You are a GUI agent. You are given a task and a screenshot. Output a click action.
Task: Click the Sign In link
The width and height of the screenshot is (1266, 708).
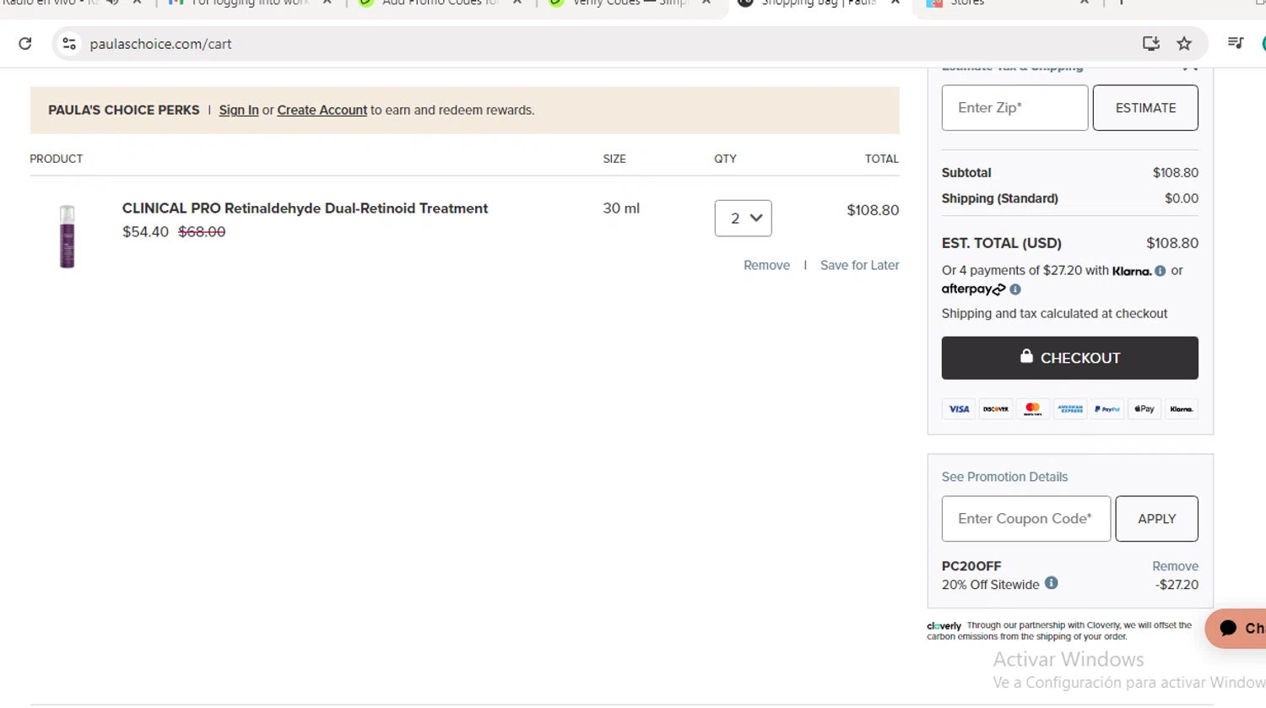(239, 111)
